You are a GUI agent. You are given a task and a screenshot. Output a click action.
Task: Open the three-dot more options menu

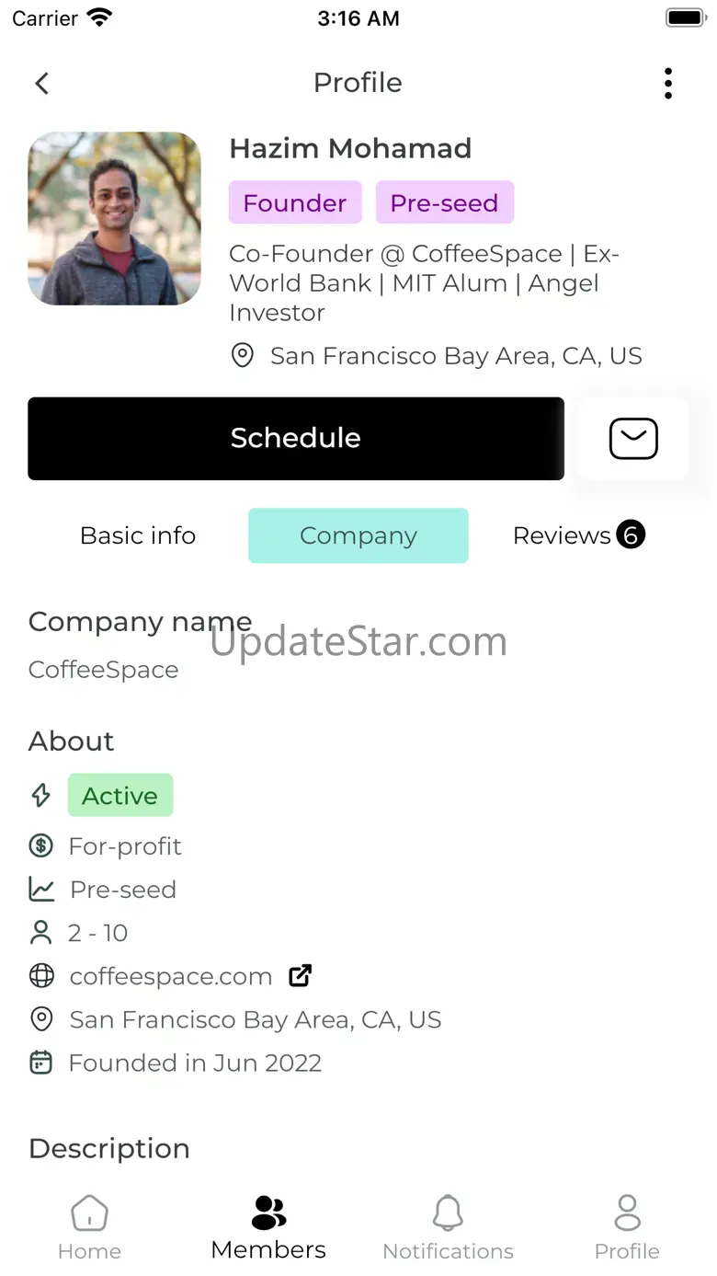[x=668, y=84]
